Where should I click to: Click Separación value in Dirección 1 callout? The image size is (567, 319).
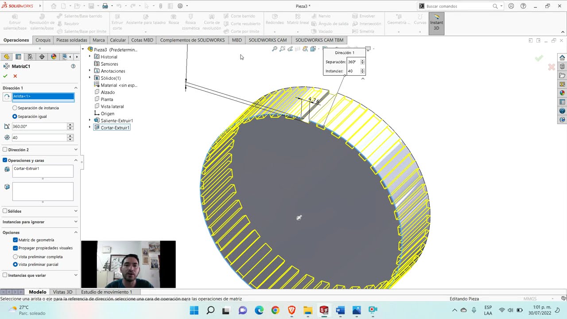[x=353, y=62]
